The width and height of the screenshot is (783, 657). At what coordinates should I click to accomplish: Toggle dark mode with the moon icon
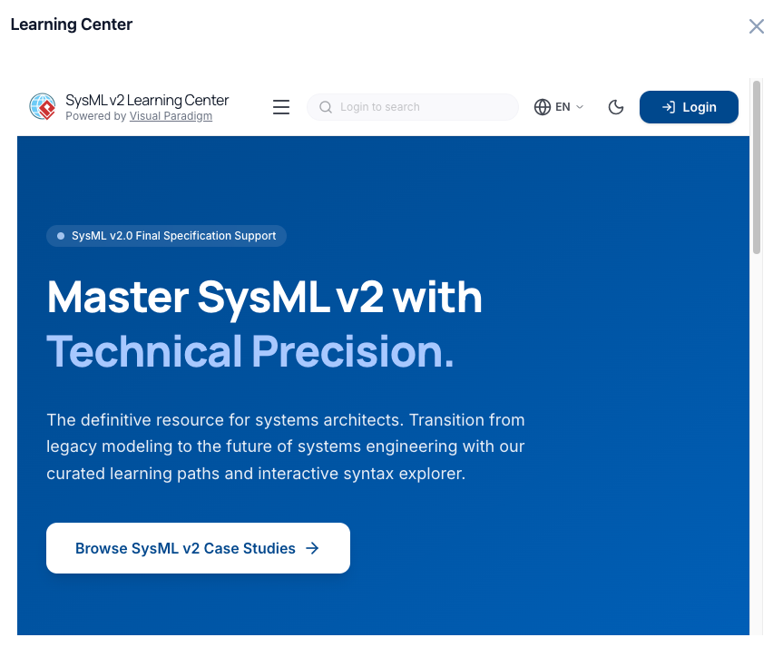click(616, 107)
